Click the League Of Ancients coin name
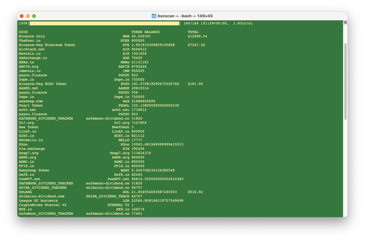This screenshot has height=240, width=365. tap(38, 201)
